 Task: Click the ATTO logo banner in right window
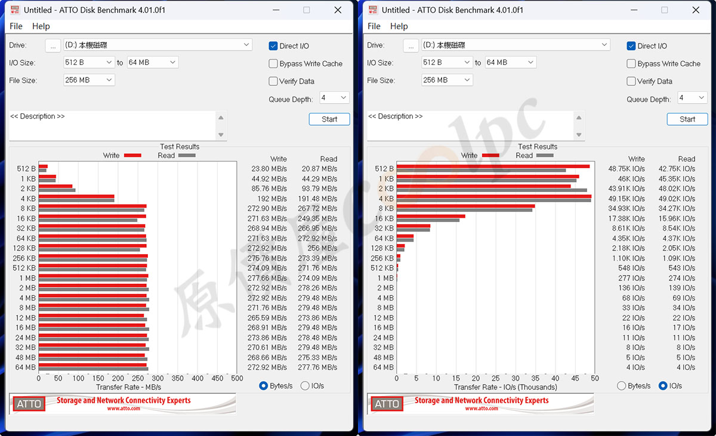point(480,404)
